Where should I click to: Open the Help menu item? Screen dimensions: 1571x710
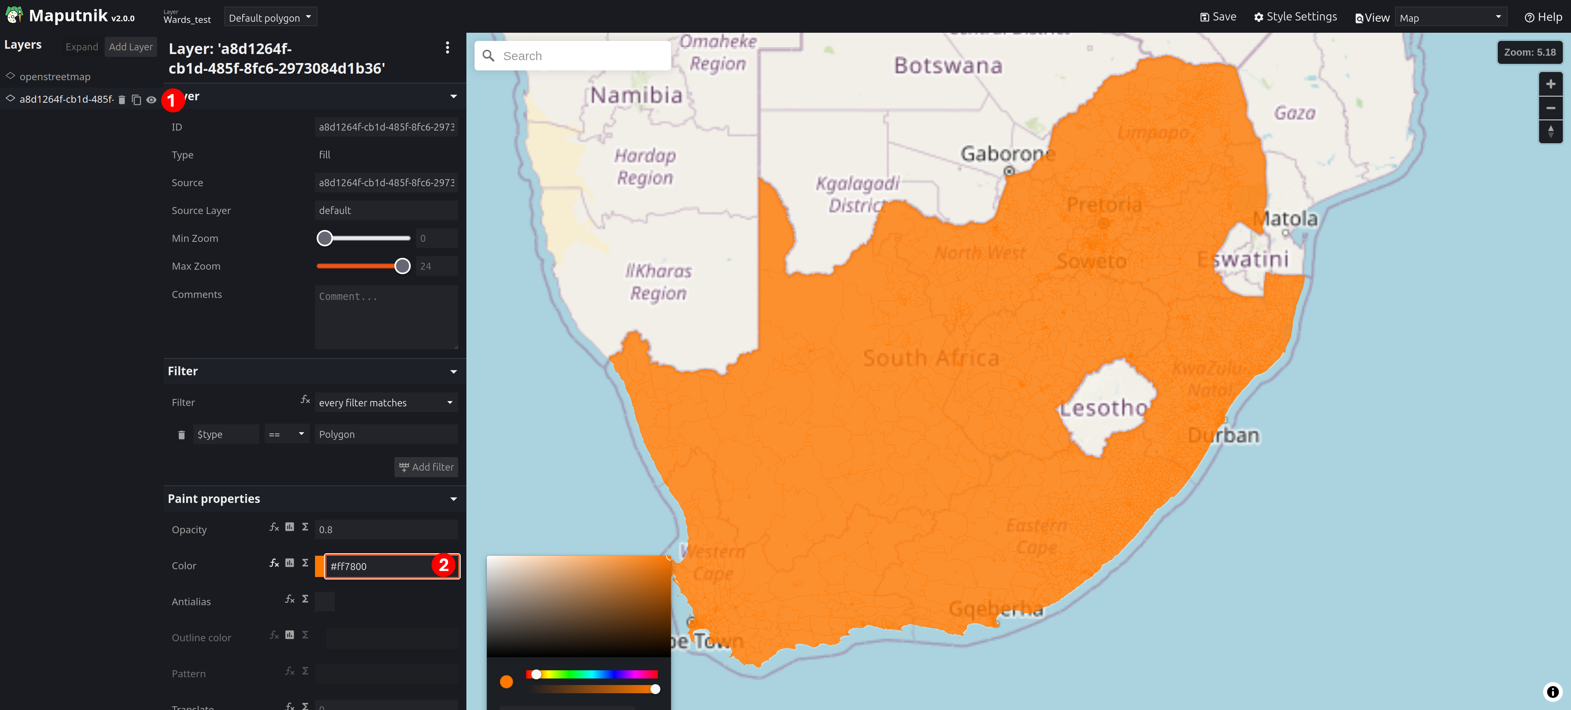[x=1543, y=17]
